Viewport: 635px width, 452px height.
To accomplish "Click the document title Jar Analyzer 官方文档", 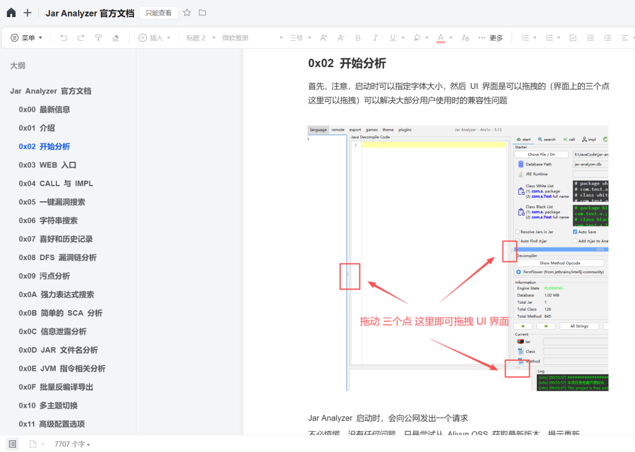I will (x=90, y=14).
